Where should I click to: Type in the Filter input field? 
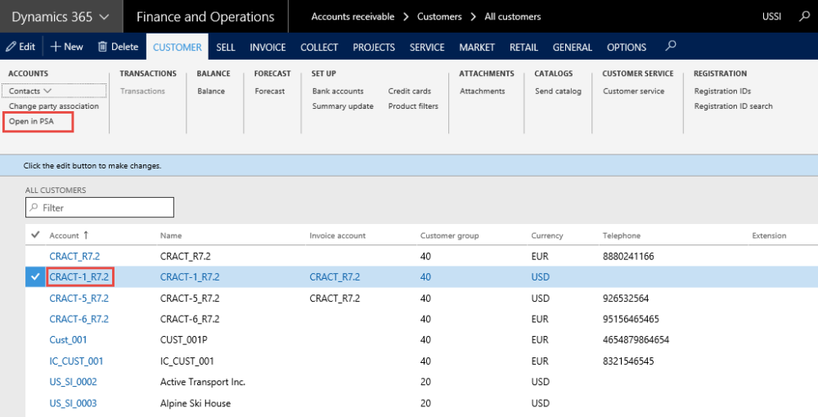[x=106, y=208]
